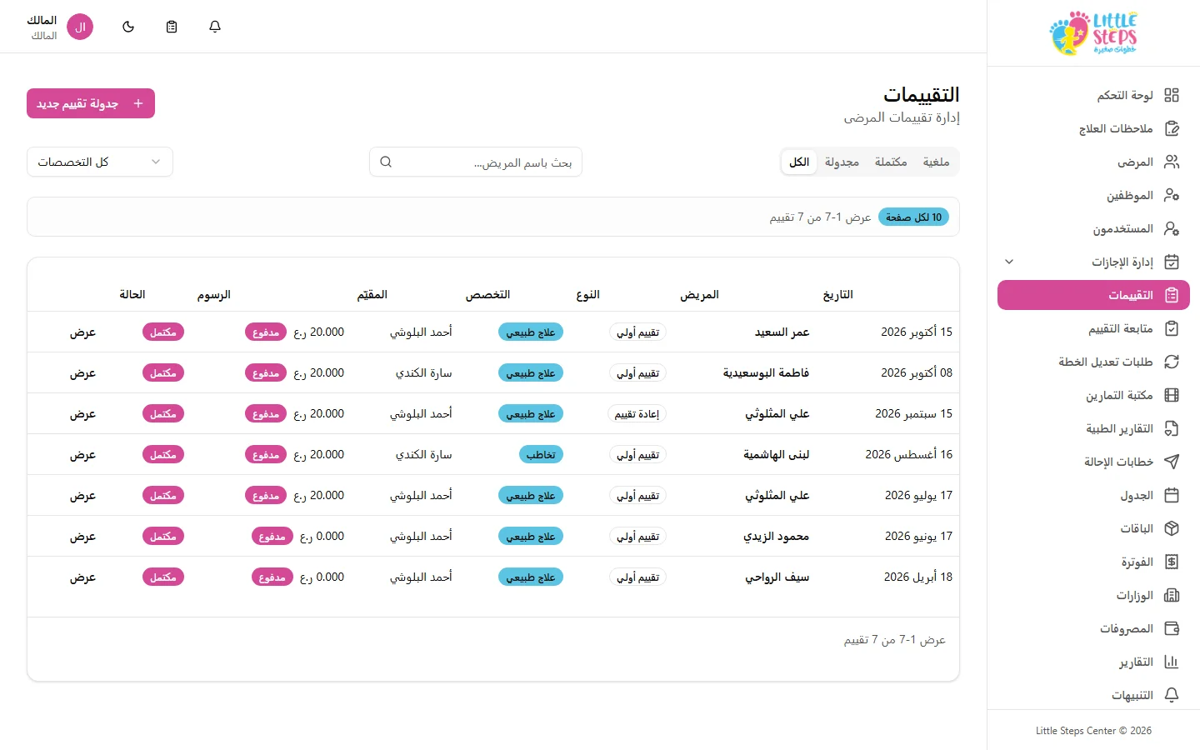Open طلبات تعديل الخطط refresh icon
Image resolution: width=1200 pixels, height=750 pixels.
click(1172, 362)
